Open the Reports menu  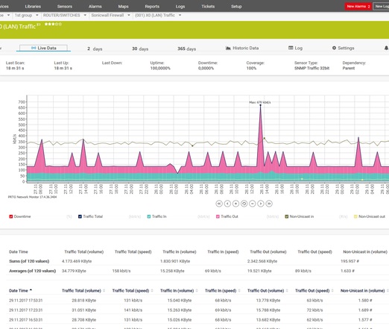click(152, 7)
